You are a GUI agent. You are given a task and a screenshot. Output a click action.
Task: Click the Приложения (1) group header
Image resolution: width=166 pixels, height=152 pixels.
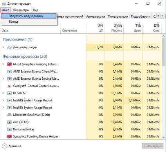(18, 39)
